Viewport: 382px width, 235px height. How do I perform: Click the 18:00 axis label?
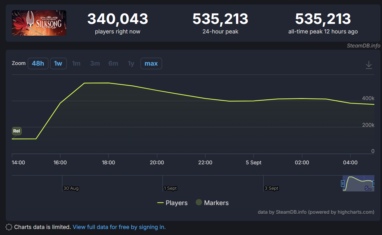(x=108, y=162)
